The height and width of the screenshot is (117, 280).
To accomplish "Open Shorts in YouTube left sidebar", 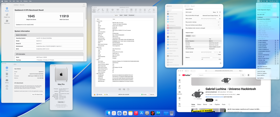I will tap(179, 87).
